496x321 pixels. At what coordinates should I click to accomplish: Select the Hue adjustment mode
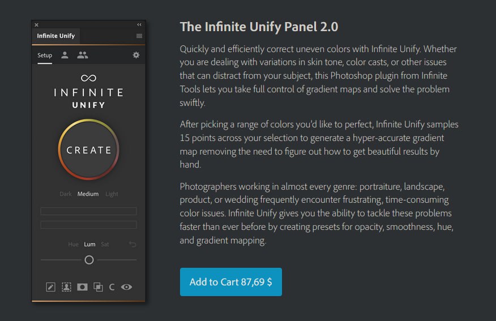(x=73, y=244)
